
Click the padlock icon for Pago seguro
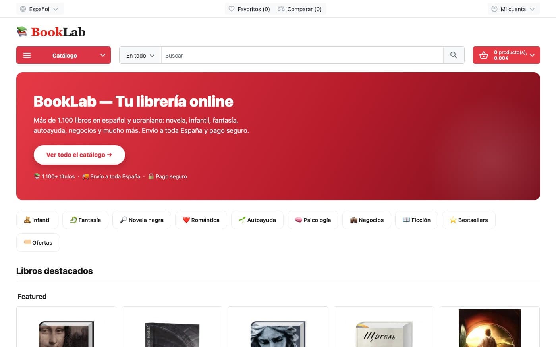[151, 176]
